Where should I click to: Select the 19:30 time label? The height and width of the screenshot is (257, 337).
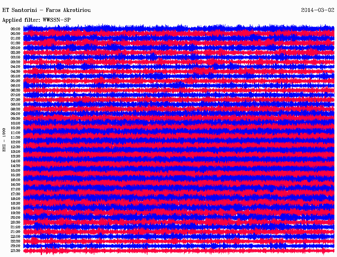(15, 213)
